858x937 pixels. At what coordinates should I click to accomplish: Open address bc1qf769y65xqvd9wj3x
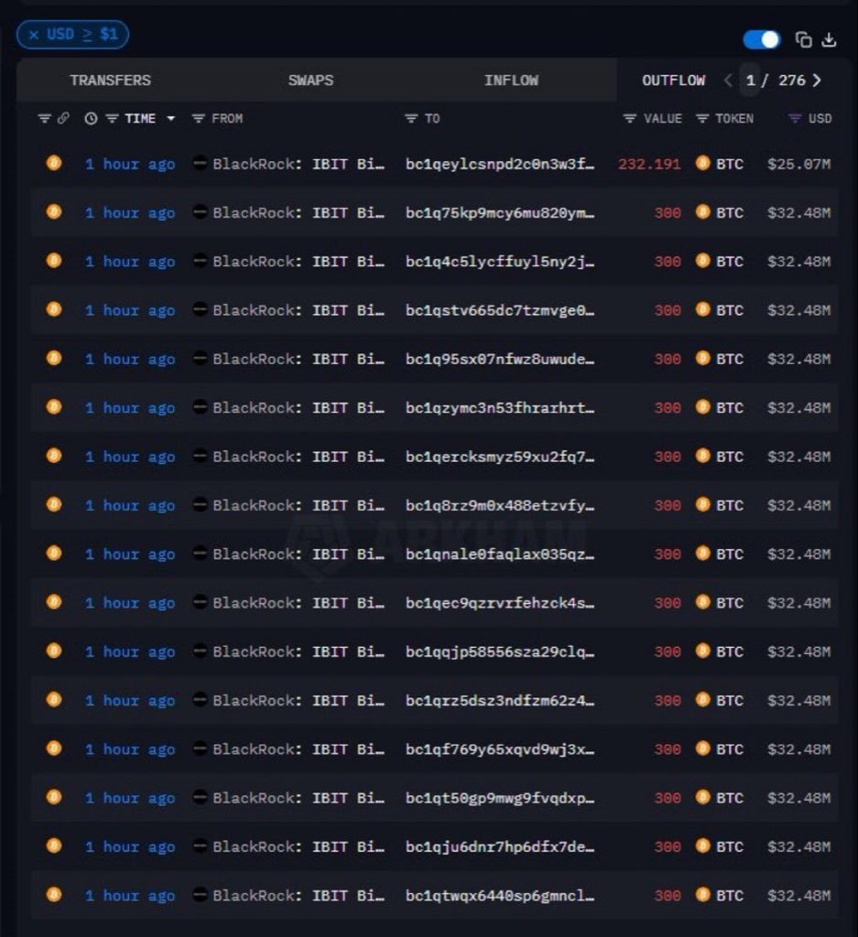[500, 749]
